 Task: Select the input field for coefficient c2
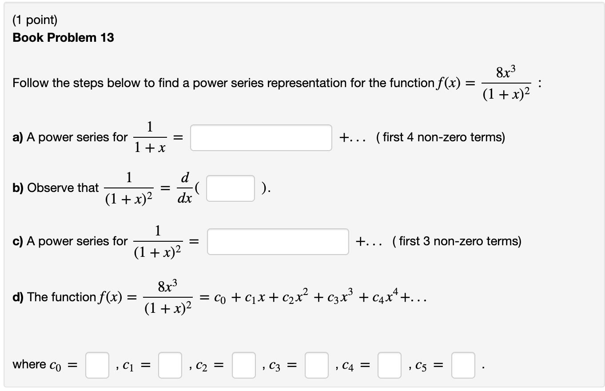point(243,366)
